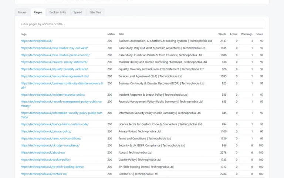
Task: Click the Page column header
Action: pyautogui.click(x=24, y=34)
